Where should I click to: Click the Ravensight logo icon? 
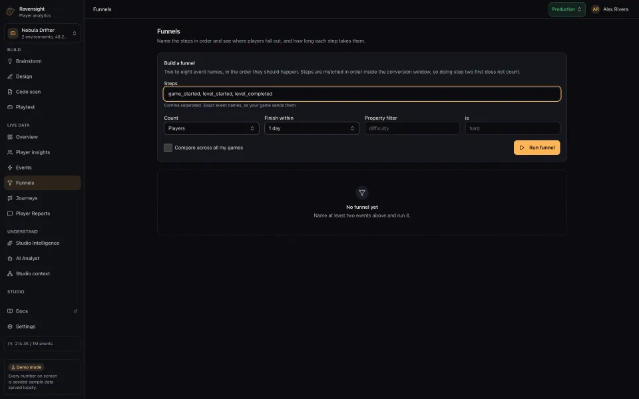tap(10, 12)
